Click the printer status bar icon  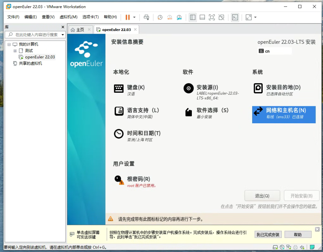[296, 247]
